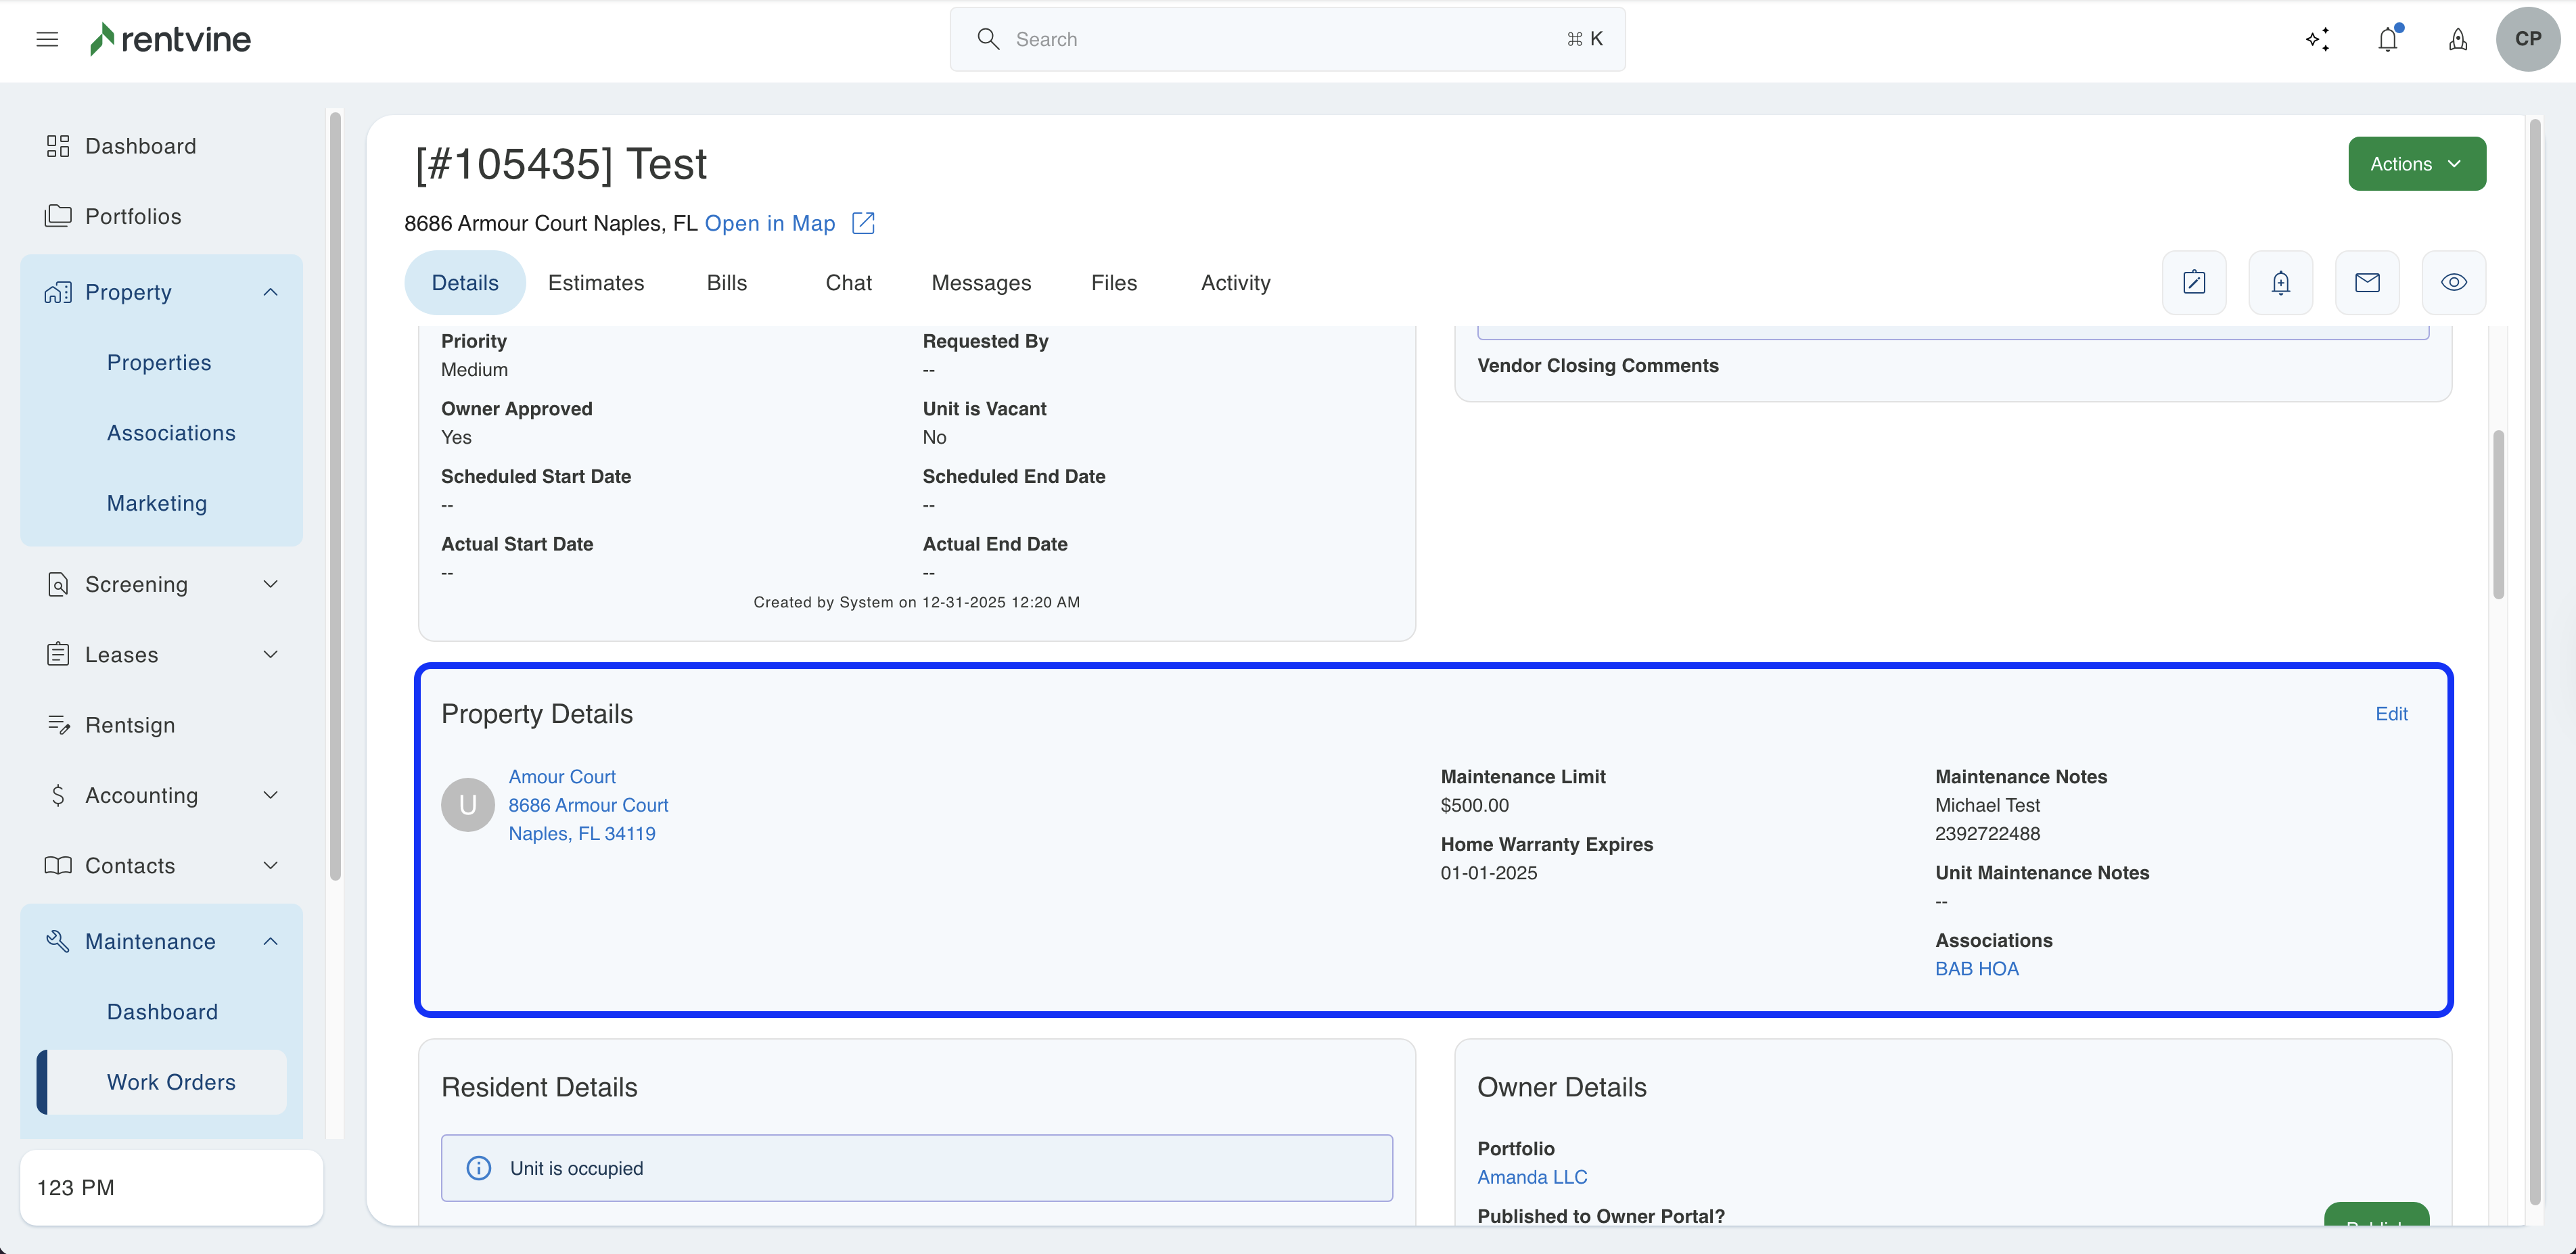2576x1254 pixels.
Task: Open the notifications bell
Action: [x=2388, y=39]
